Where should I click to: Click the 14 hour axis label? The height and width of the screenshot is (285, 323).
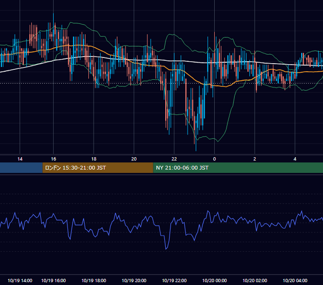20,159
